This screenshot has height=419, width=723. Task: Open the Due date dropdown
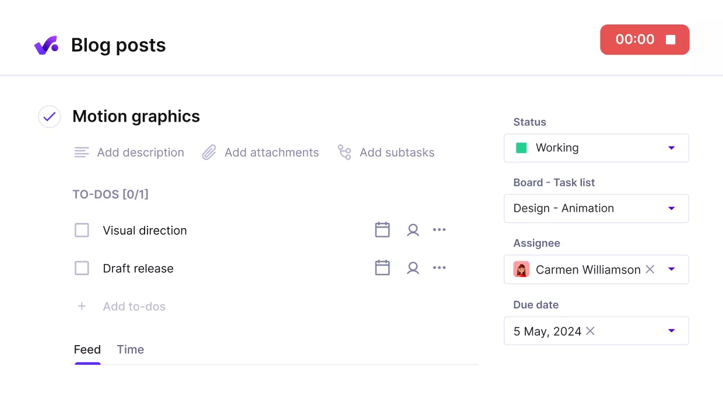click(x=671, y=331)
